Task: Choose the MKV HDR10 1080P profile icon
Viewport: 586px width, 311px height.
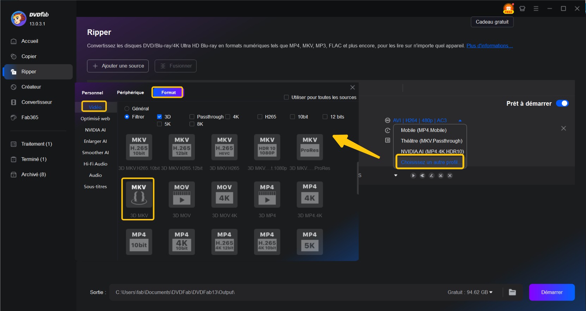Action: (267, 147)
